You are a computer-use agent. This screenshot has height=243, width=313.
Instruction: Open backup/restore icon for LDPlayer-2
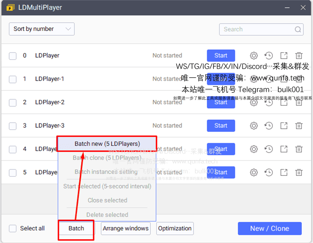click(269, 102)
